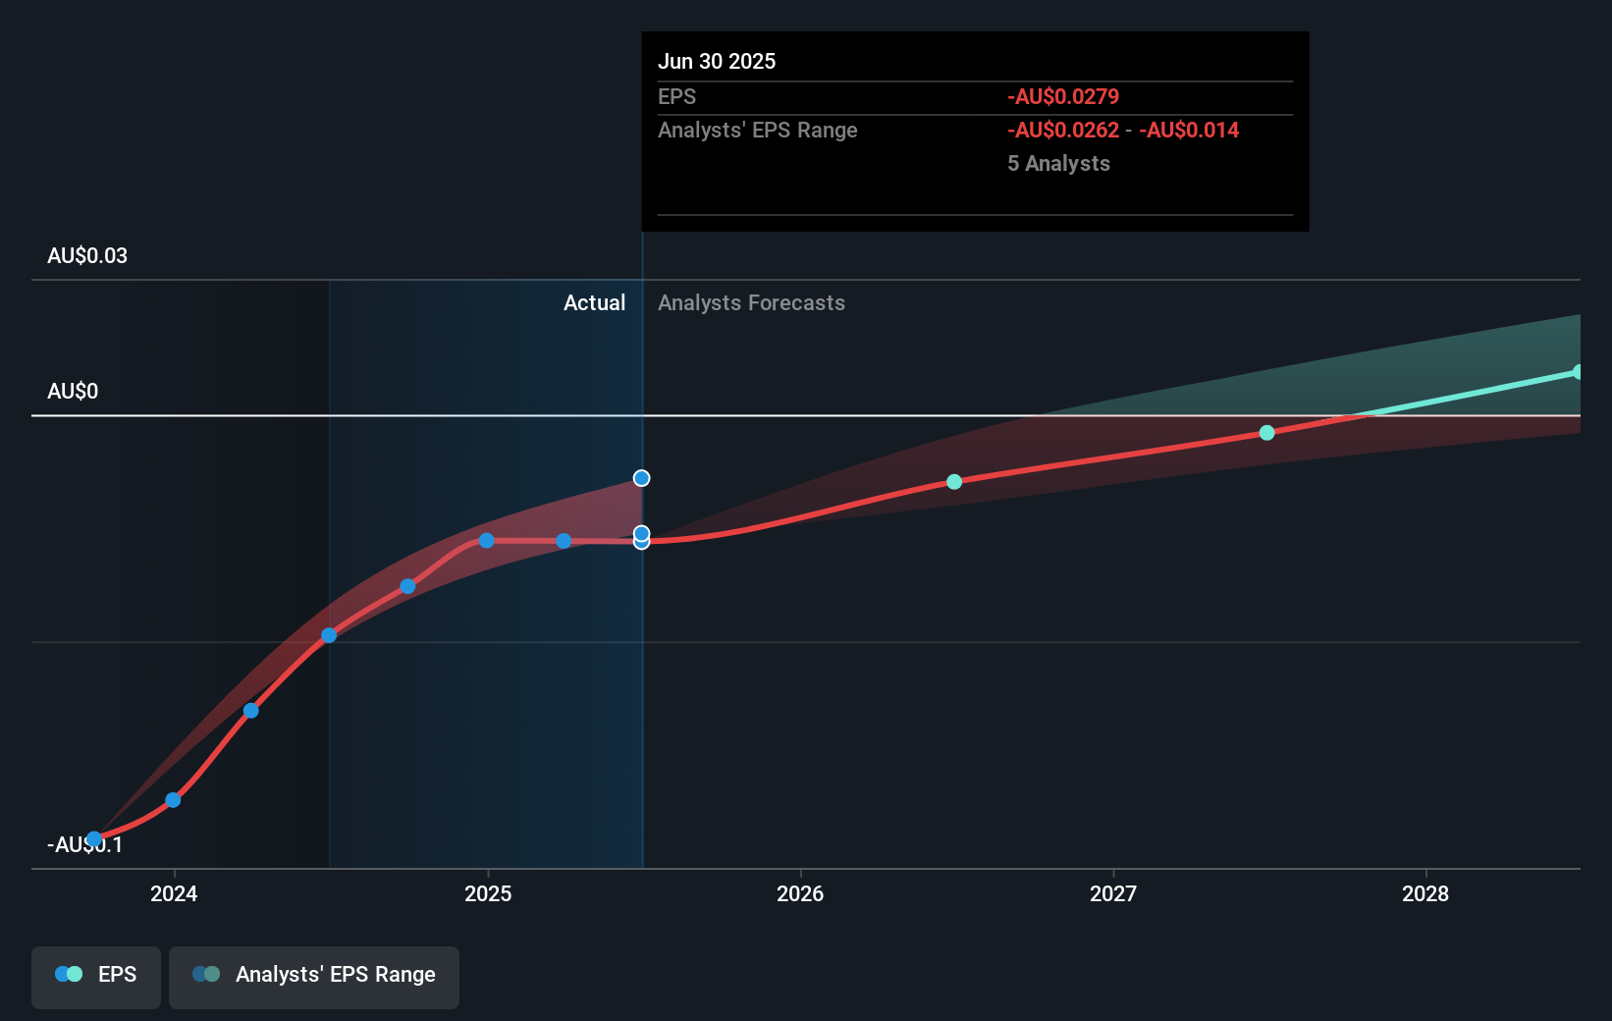Select the 2027 forecast data point
The image size is (1612, 1021).
[1265, 432]
